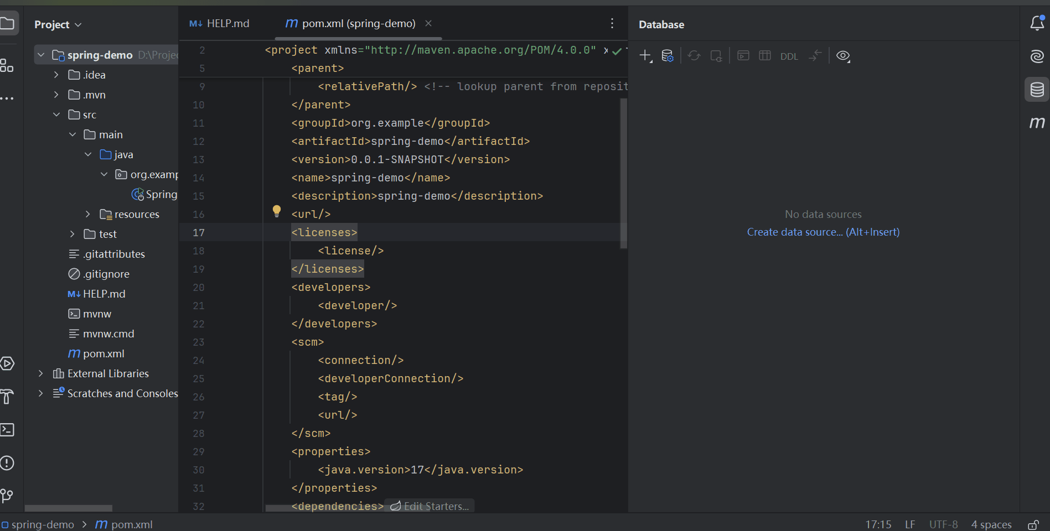
Task: Open the Build hammer tool window
Action: pyautogui.click(x=7, y=397)
